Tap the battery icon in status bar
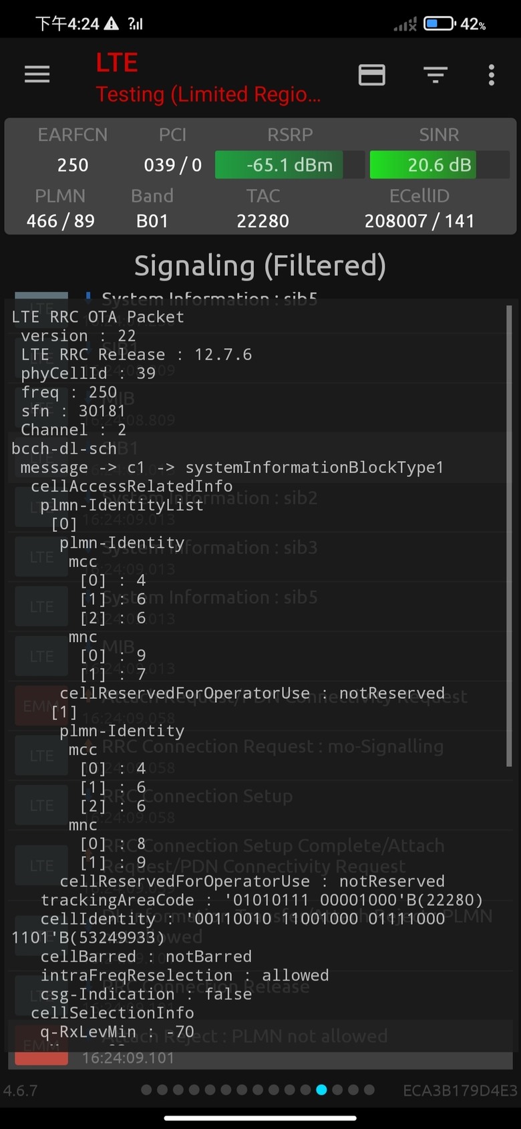The width and height of the screenshot is (521, 1129). pos(439,24)
